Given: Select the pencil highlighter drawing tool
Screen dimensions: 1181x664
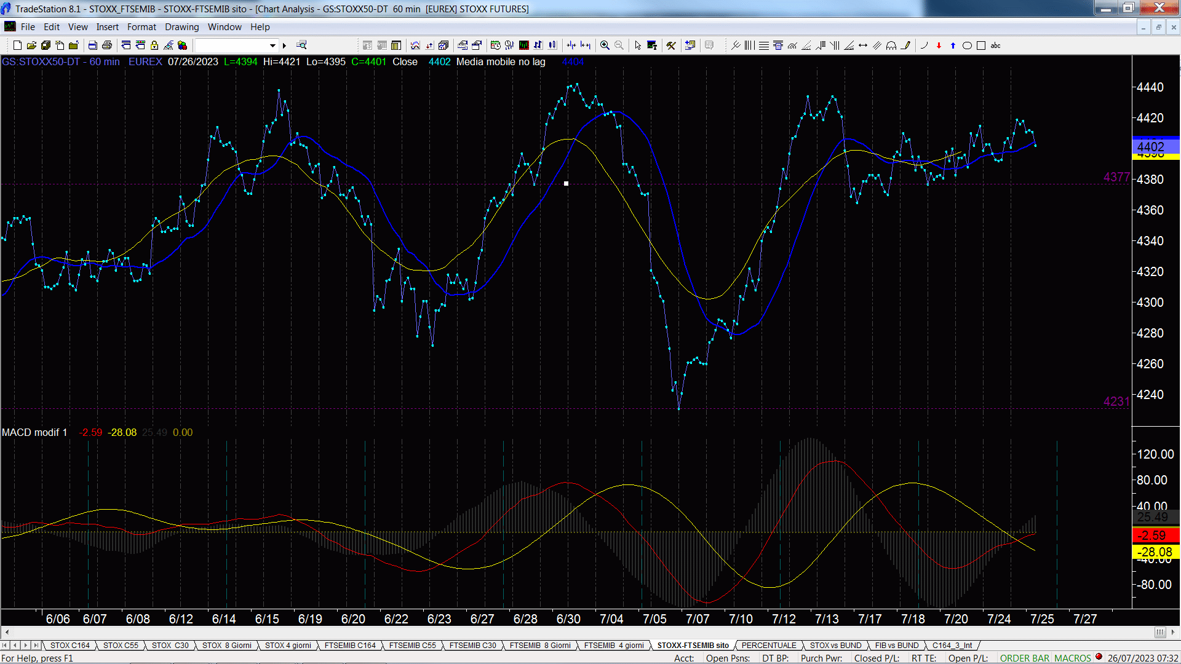Looking at the screenshot, I should click(x=905, y=45).
